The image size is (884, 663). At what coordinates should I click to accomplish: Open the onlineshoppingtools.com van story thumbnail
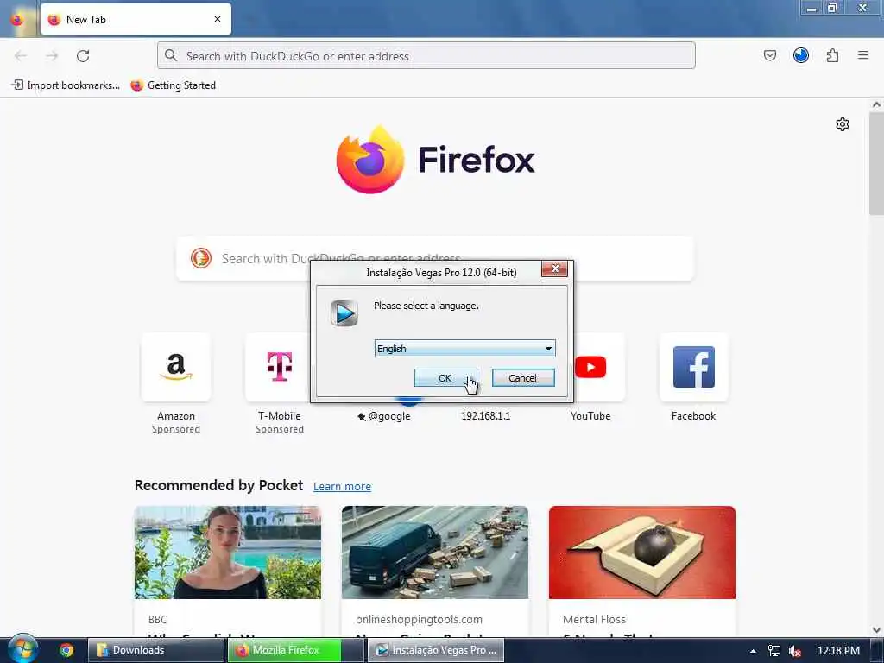coord(435,552)
